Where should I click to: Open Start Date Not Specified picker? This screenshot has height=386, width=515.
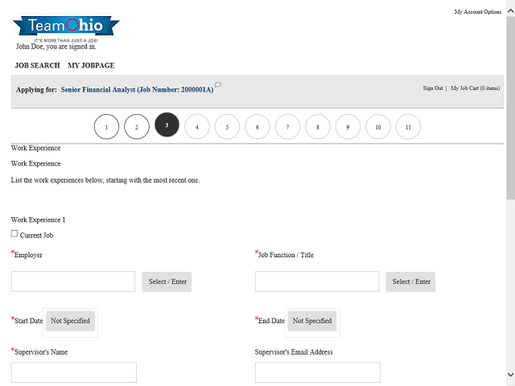tap(70, 321)
